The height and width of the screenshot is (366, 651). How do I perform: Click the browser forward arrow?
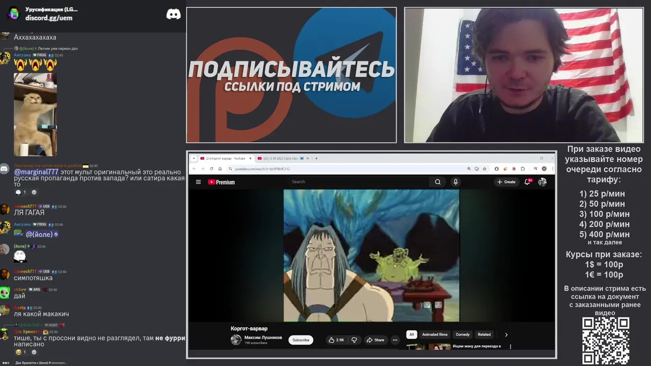point(202,169)
